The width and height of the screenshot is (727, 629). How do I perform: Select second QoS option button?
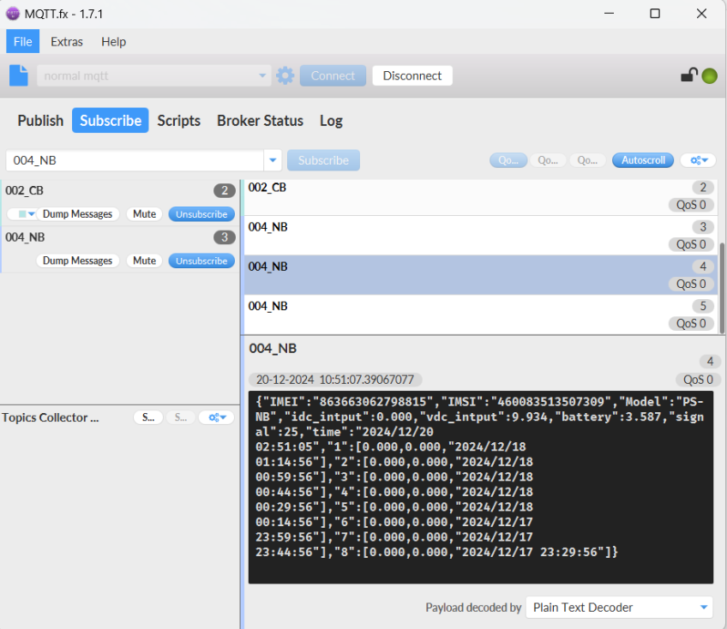tap(548, 160)
